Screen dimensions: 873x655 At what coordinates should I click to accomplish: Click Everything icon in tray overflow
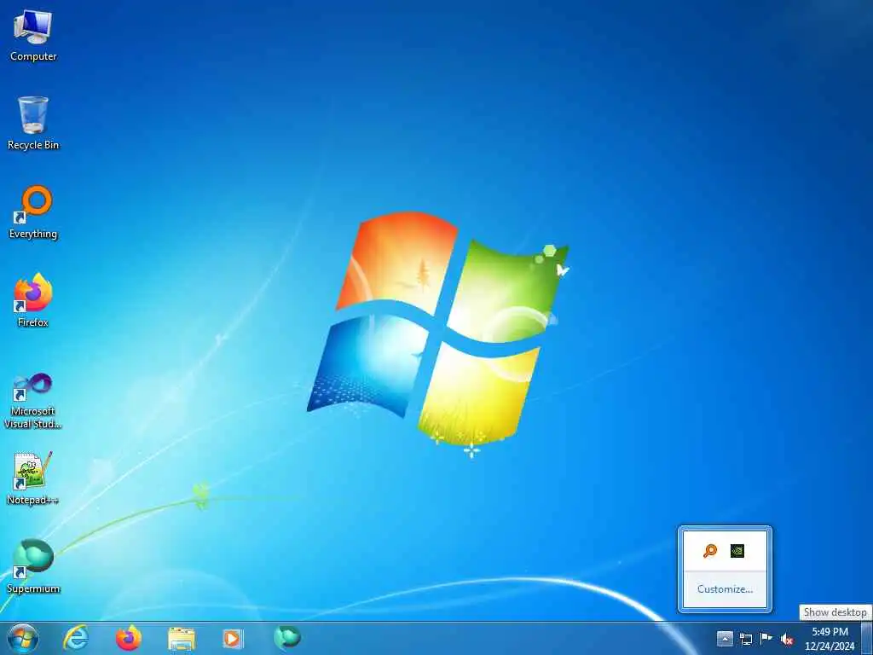pyautogui.click(x=710, y=551)
